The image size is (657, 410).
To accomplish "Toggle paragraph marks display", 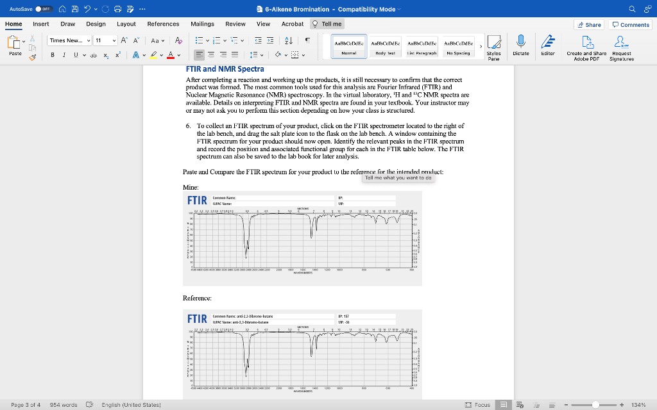I will [307, 40].
